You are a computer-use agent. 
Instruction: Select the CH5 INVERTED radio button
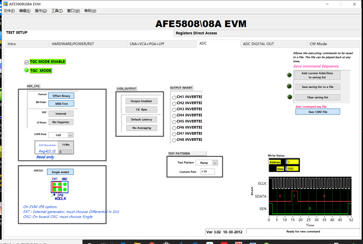[174, 122]
